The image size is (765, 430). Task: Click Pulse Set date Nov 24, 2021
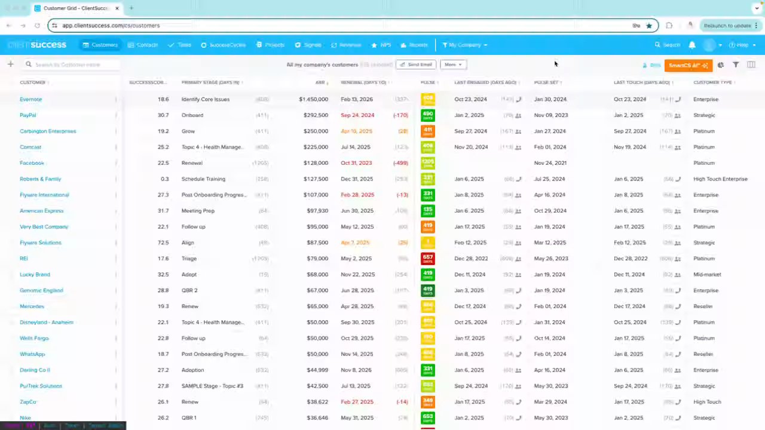click(x=550, y=163)
